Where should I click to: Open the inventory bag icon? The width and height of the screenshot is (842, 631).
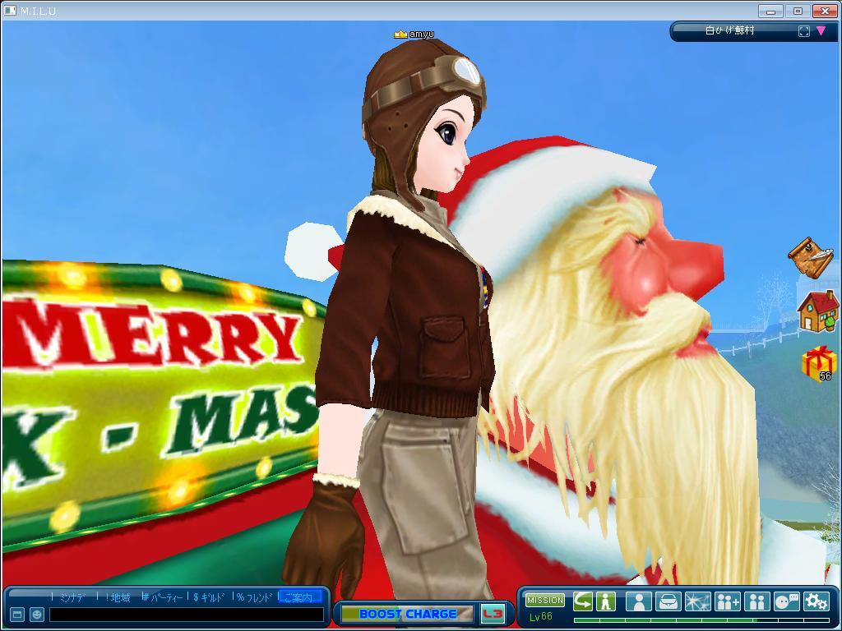point(668,601)
